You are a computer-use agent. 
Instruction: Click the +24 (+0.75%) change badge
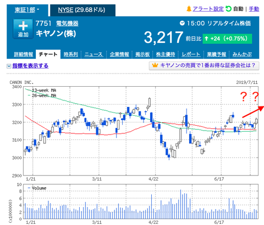(x=227, y=38)
